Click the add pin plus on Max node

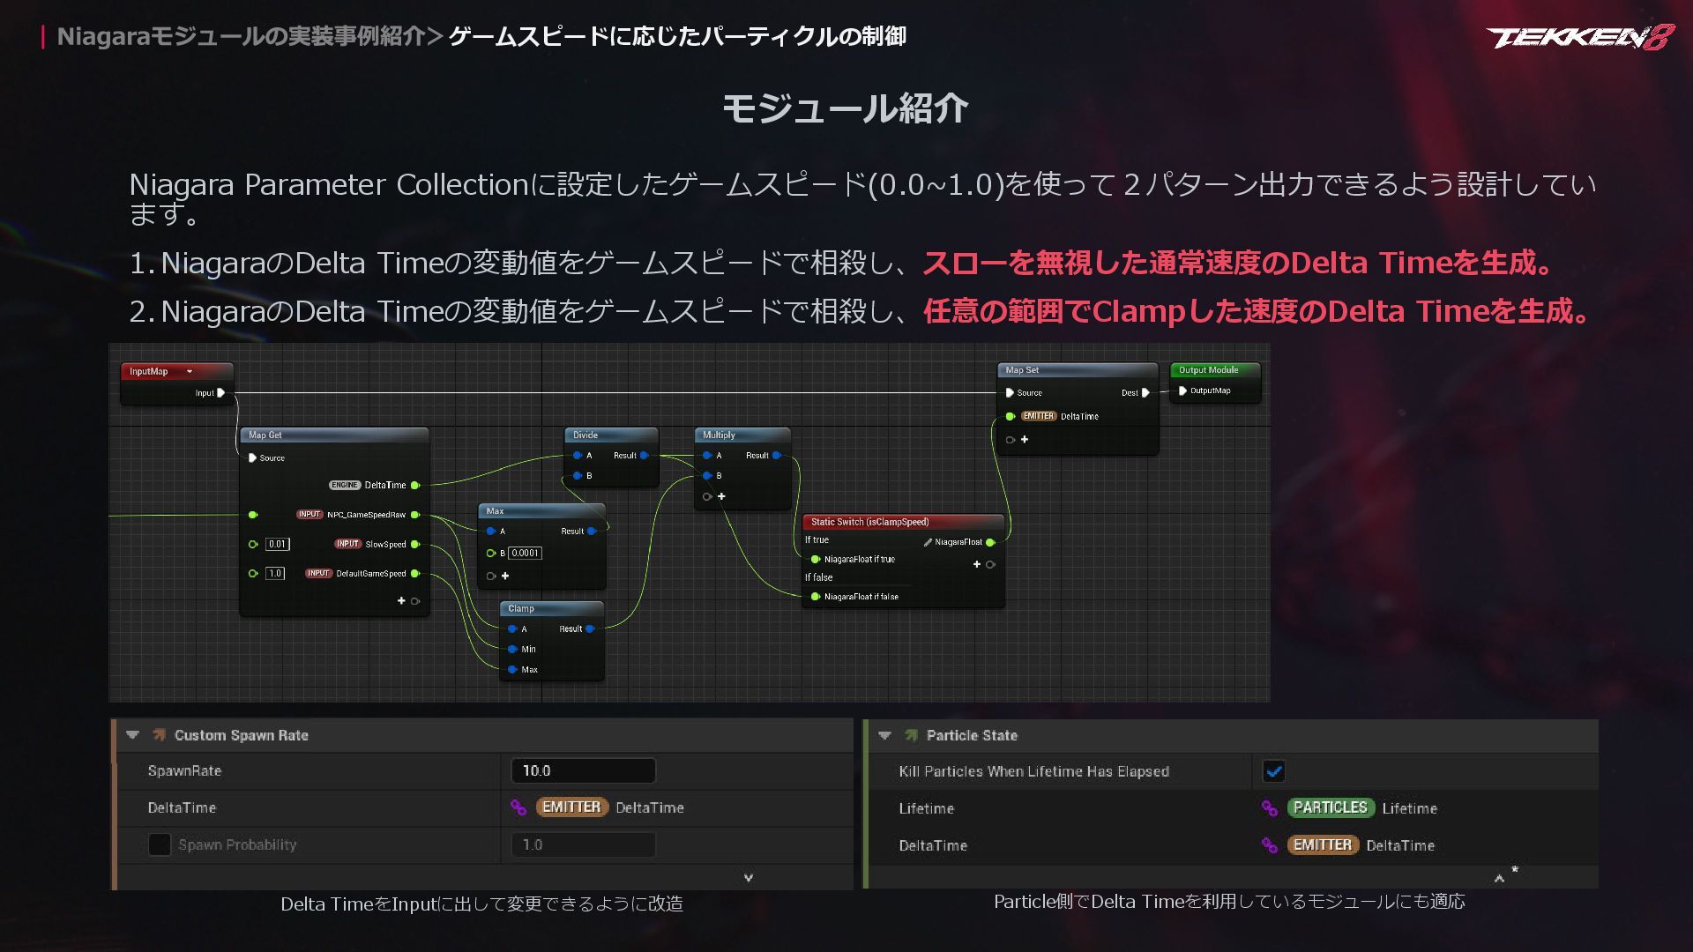pos(505,576)
